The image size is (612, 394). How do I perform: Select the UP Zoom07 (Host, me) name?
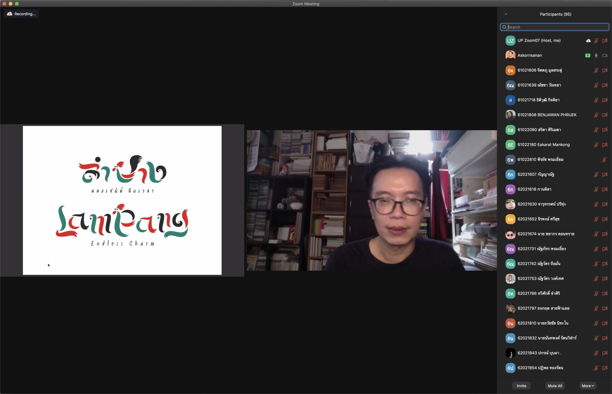(x=539, y=41)
